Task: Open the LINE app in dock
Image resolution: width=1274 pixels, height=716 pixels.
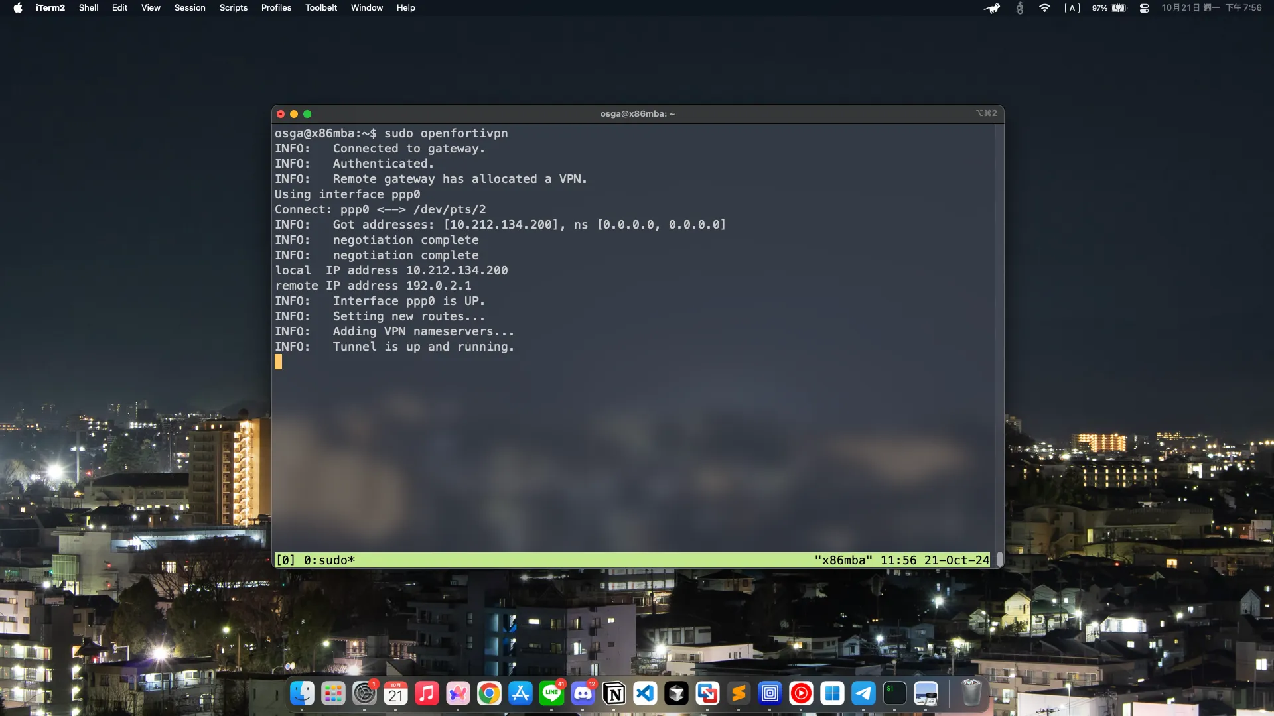Action: coord(551,694)
